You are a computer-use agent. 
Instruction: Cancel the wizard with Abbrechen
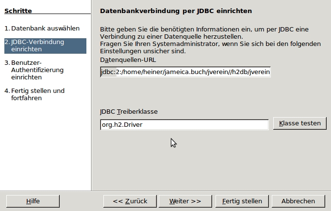tap(298, 201)
